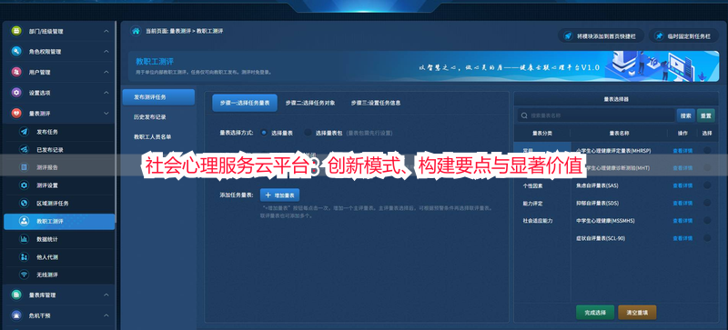Screen dimensions: 728x330
Task: Open 测评设置 via its gear icon
Action: (x=24, y=185)
